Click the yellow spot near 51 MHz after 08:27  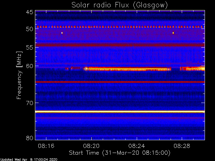pyautogui.click(x=173, y=33)
